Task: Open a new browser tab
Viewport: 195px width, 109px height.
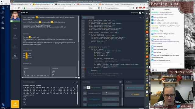Action: click(x=144, y=4)
